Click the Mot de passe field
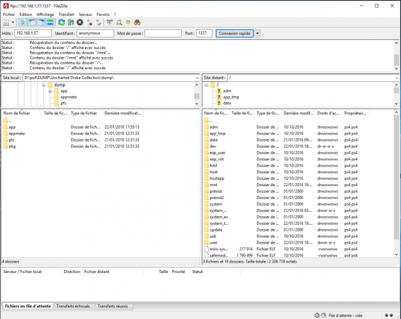The height and width of the screenshot is (319, 401). [163, 33]
